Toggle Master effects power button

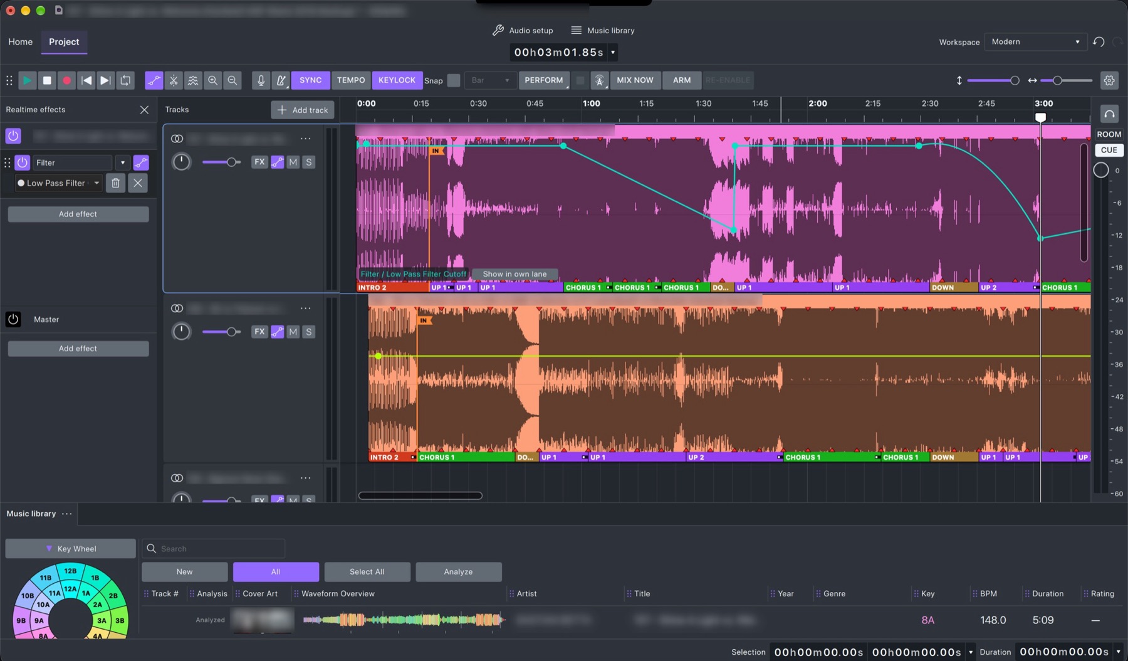click(13, 319)
